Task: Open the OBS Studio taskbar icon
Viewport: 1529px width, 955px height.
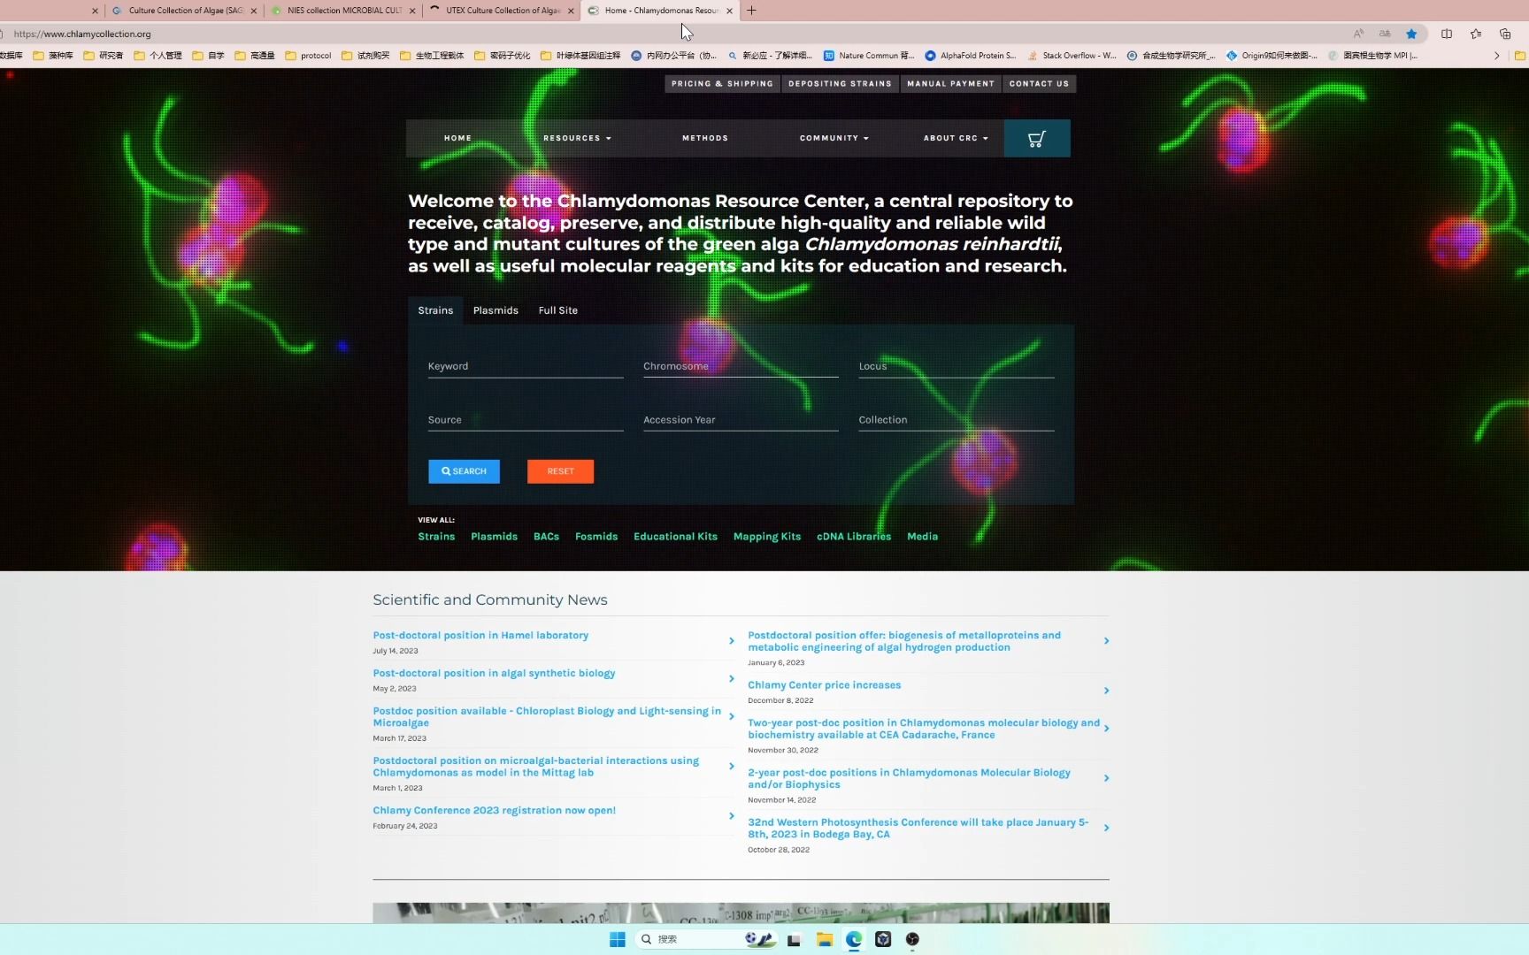Action: click(x=912, y=939)
